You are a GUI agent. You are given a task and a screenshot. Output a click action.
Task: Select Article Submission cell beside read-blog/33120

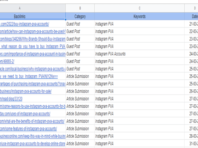click(x=80, y=99)
